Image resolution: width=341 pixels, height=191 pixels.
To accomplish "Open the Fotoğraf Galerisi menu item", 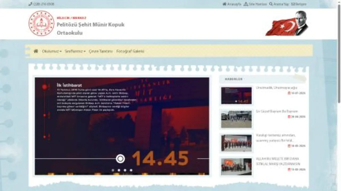I will tap(130, 51).
